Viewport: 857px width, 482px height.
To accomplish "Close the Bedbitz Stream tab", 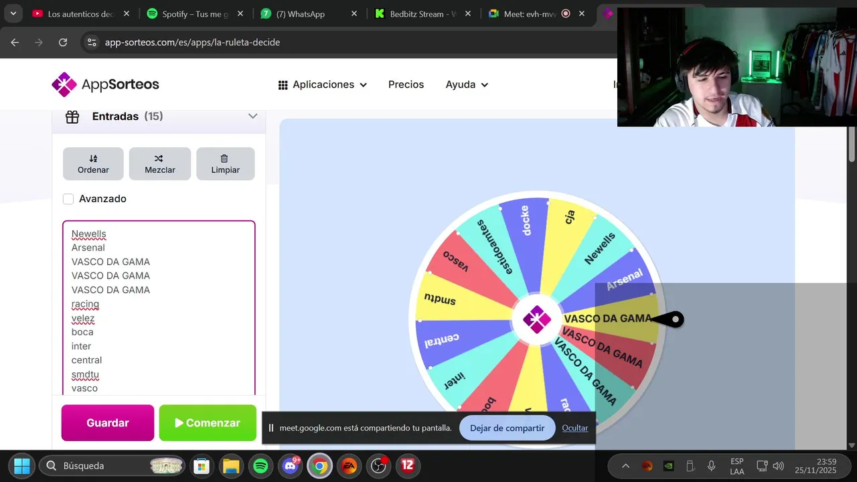I will (x=468, y=13).
